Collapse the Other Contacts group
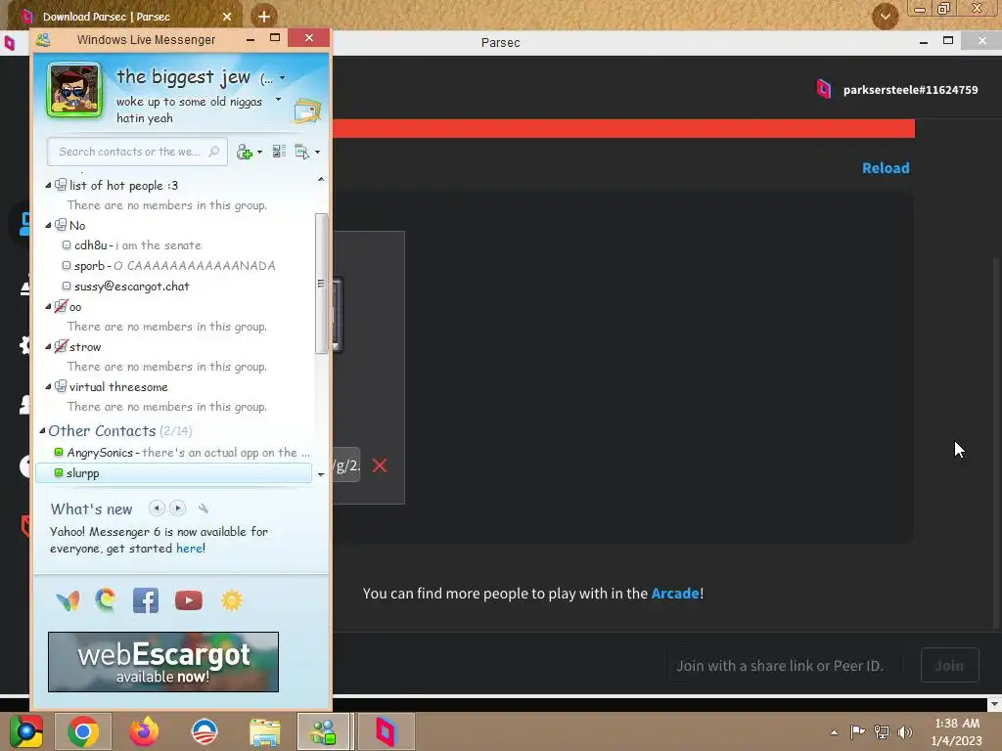 click(43, 431)
